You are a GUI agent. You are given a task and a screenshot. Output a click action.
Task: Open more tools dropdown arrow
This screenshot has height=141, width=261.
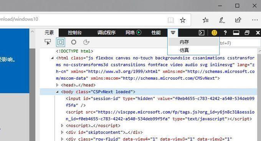pyautogui.click(x=173, y=33)
